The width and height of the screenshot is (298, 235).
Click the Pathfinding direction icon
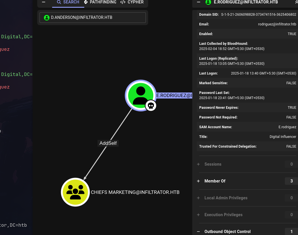(x=86, y=2)
